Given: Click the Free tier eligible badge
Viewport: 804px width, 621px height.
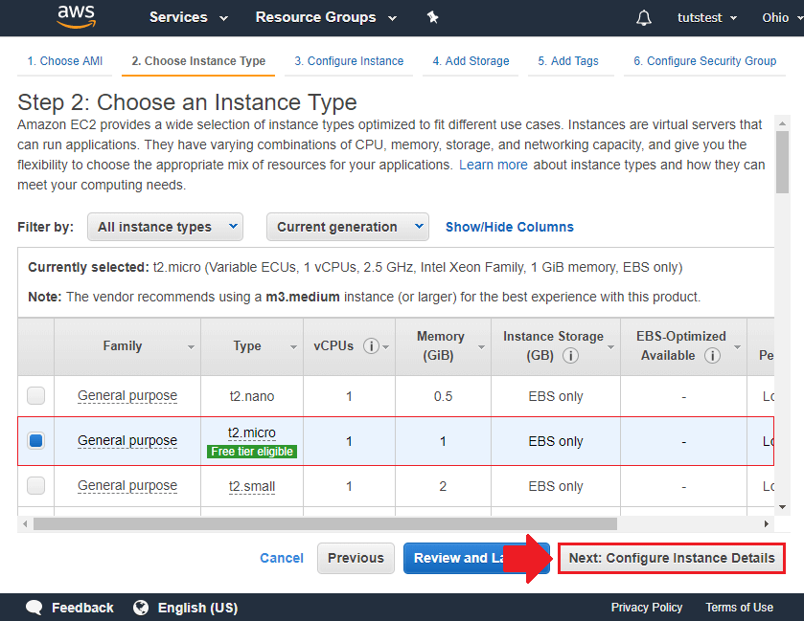Looking at the screenshot, I should [252, 452].
